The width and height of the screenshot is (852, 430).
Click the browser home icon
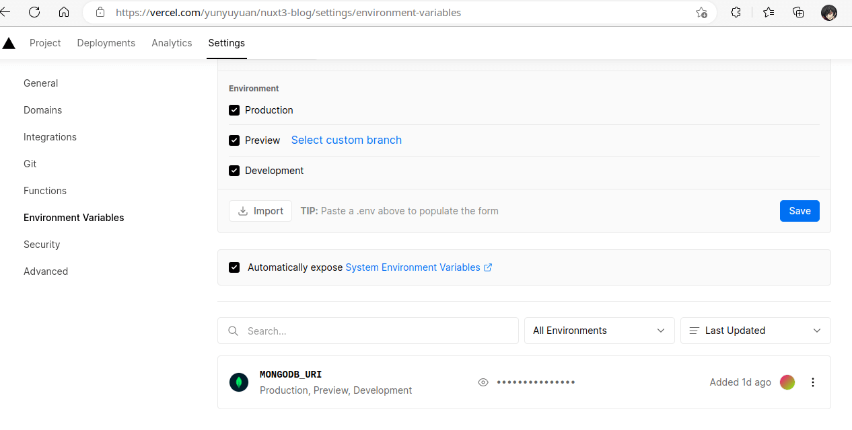pyautogui.click(x=63, y=12)
